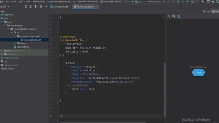Switch editor to Code view
The width and height of the screenshot is (219, 123).
pyautogui.click(x=207, y=11)
